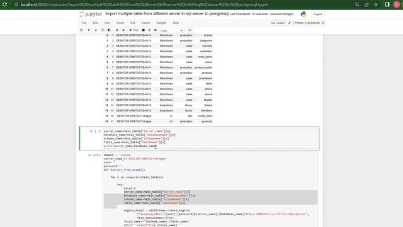Image resolution: width=403 pixels, height=227 pixels.
Task: Run the selected cell
Action: (133, 30)
